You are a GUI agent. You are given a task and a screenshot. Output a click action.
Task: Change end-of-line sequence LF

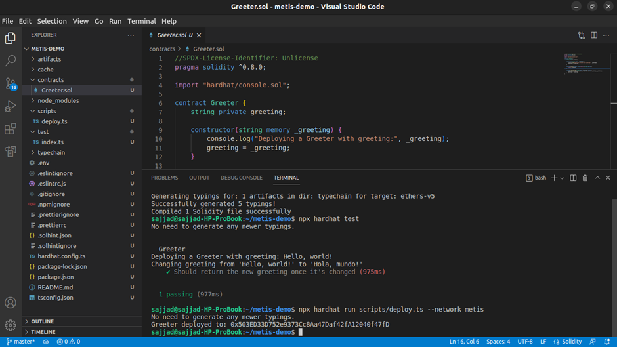click(x=543, y=342)
